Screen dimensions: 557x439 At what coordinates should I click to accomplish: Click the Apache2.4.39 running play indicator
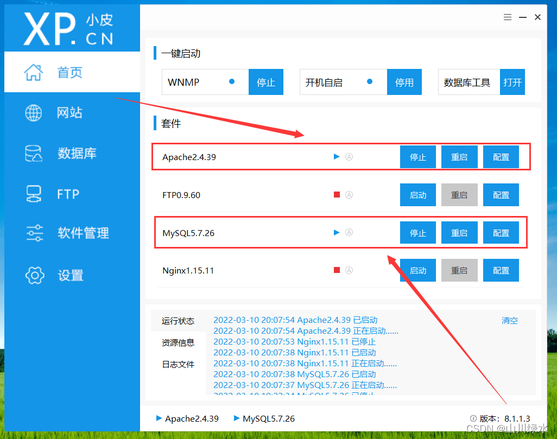[337, 157]
